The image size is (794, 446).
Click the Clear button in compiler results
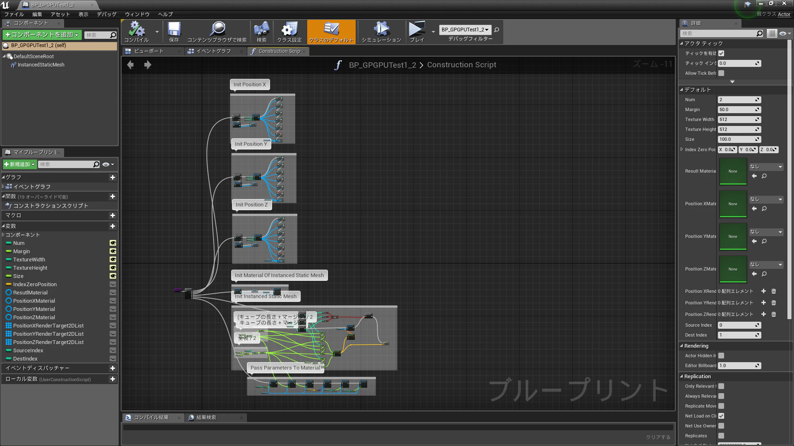[658, 437]
